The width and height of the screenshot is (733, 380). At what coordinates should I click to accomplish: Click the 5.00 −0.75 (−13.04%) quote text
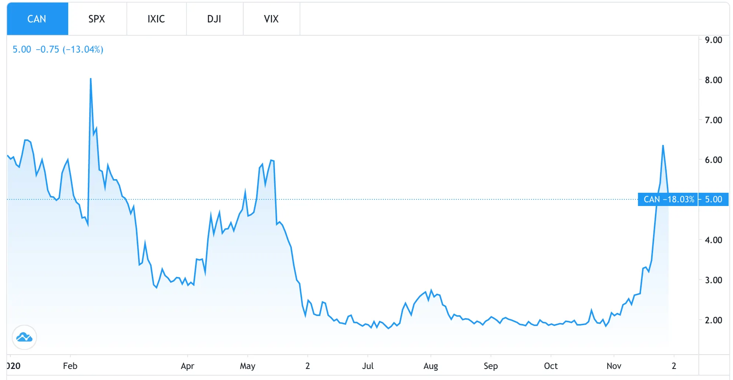click(58, 49)
